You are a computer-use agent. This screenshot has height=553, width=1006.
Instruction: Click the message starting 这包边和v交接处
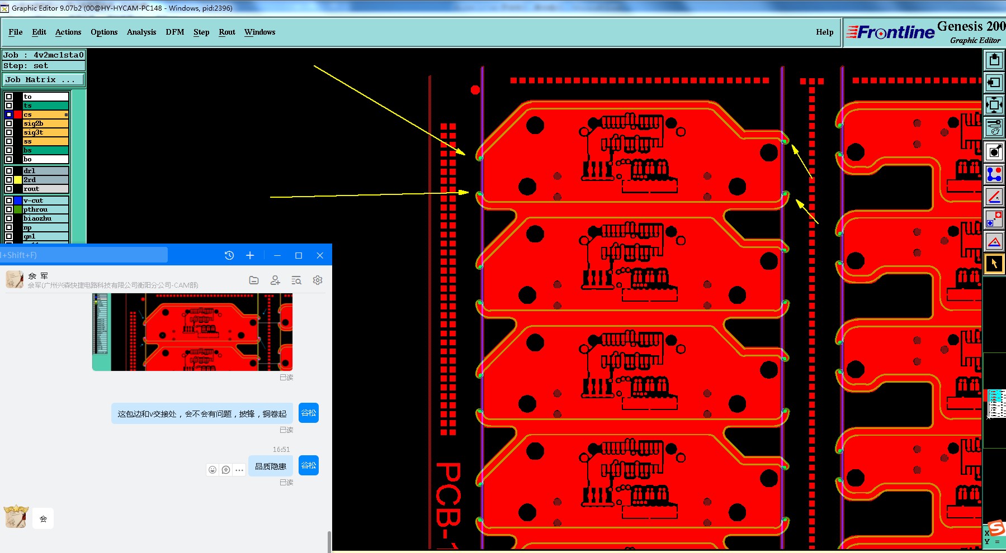pyautogui.click(x=202, y=413)
